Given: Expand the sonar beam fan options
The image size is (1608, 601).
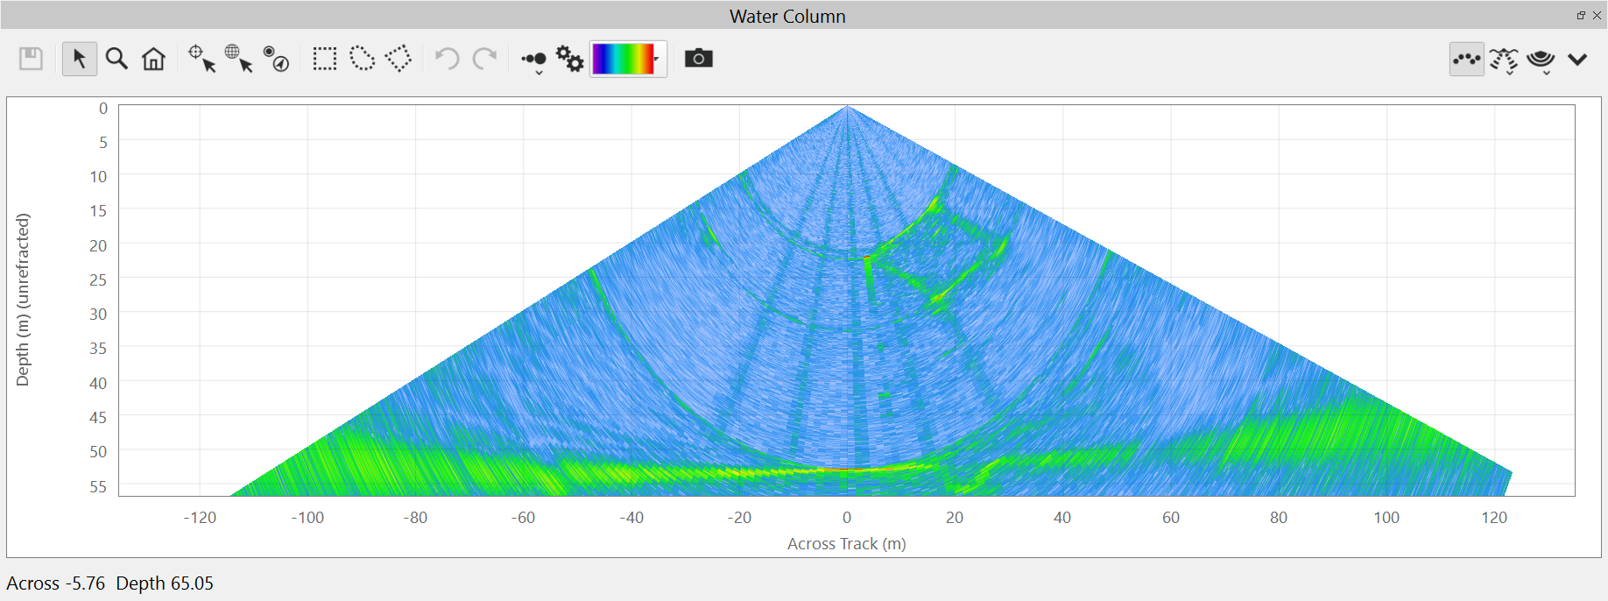Looking at the screenshot, I should (x=1504, y=60).
